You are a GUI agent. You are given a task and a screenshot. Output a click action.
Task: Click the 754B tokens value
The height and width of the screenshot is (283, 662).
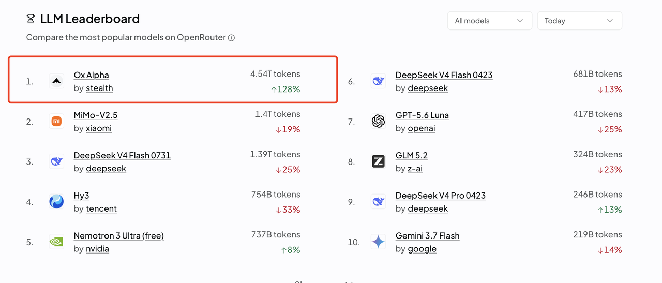coord(276,195)
